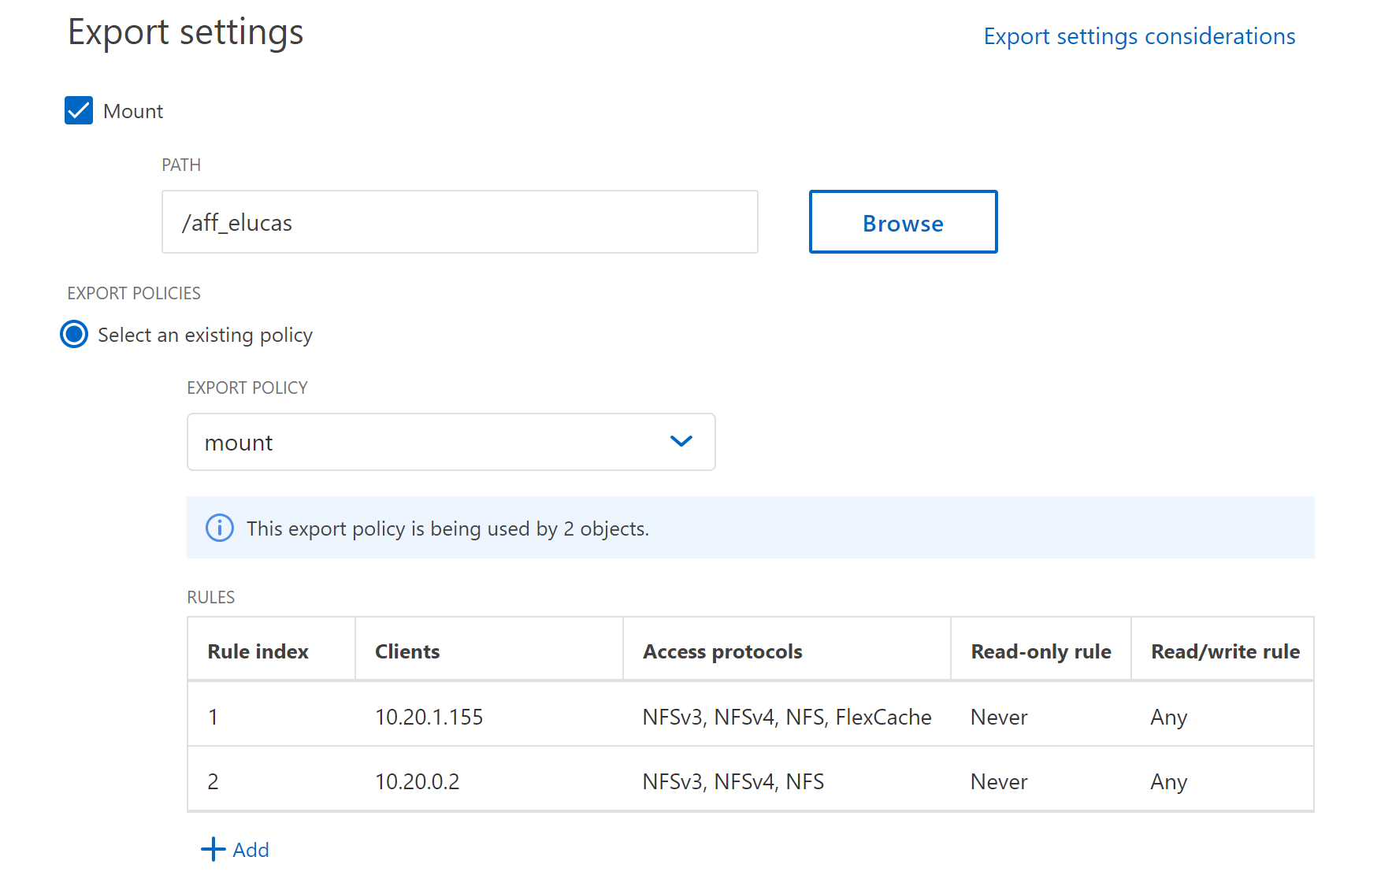Click the chevron arrow in the export policy box
Viewport: 1377px width, 879px height.
pyautogui.click(x=681, y=442)
